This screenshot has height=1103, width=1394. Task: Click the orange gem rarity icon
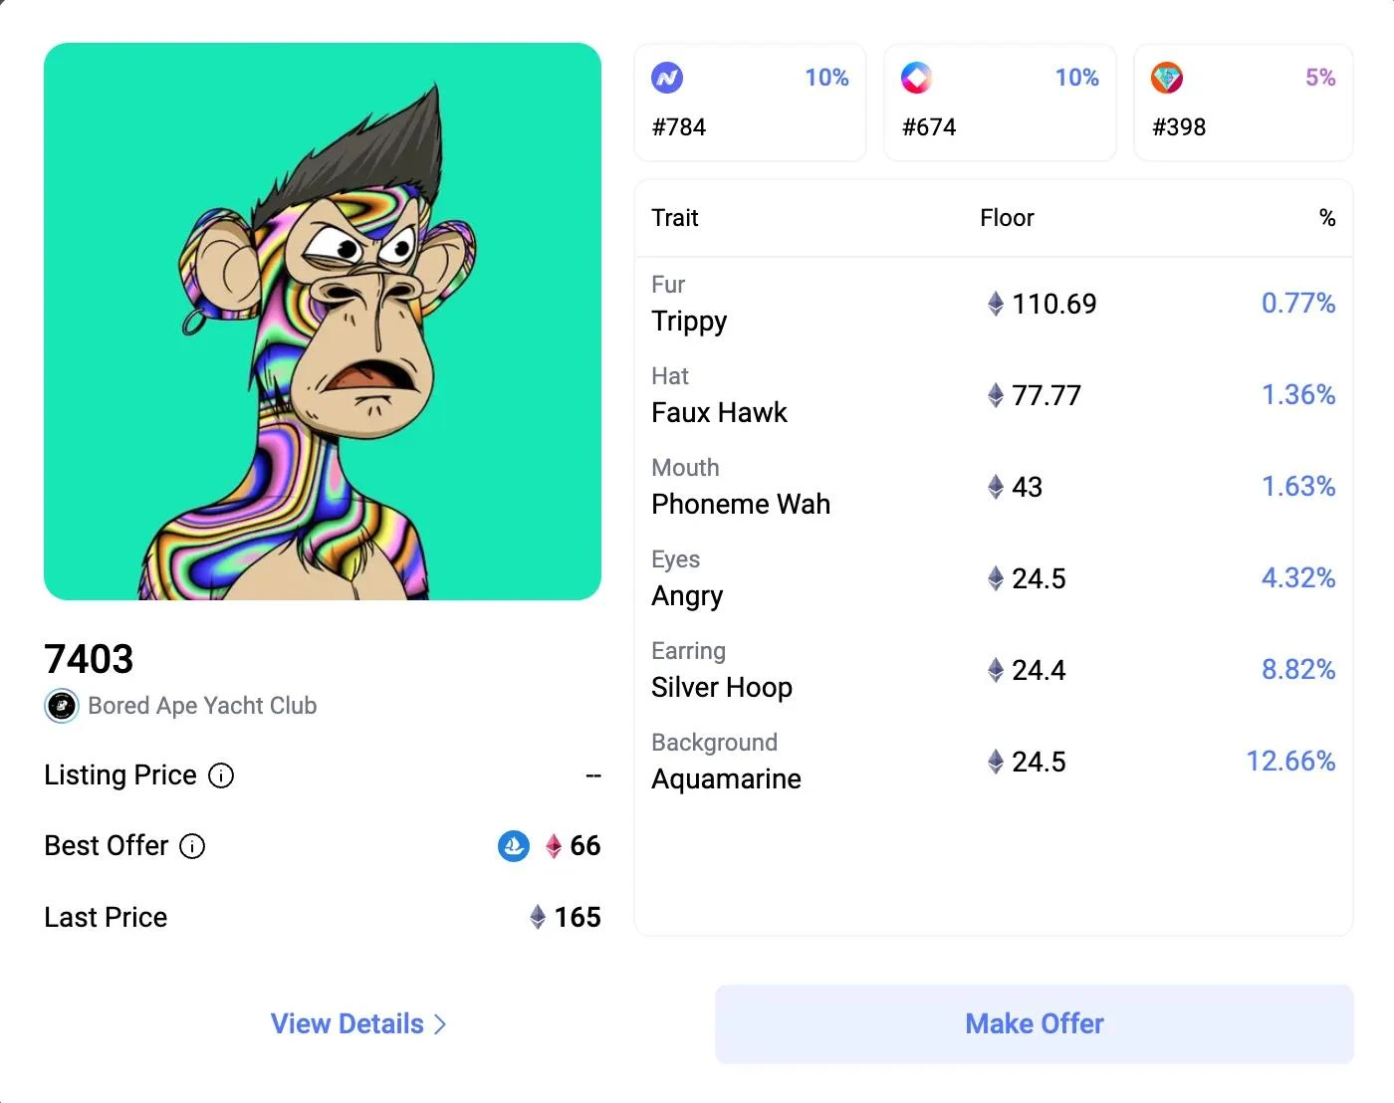[1167, 78]
